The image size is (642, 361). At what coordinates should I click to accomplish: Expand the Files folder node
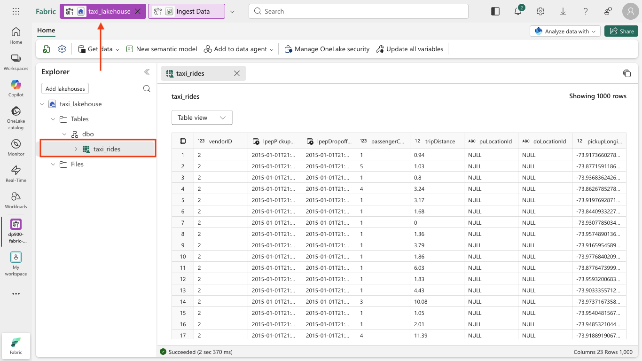click(53, 164)
